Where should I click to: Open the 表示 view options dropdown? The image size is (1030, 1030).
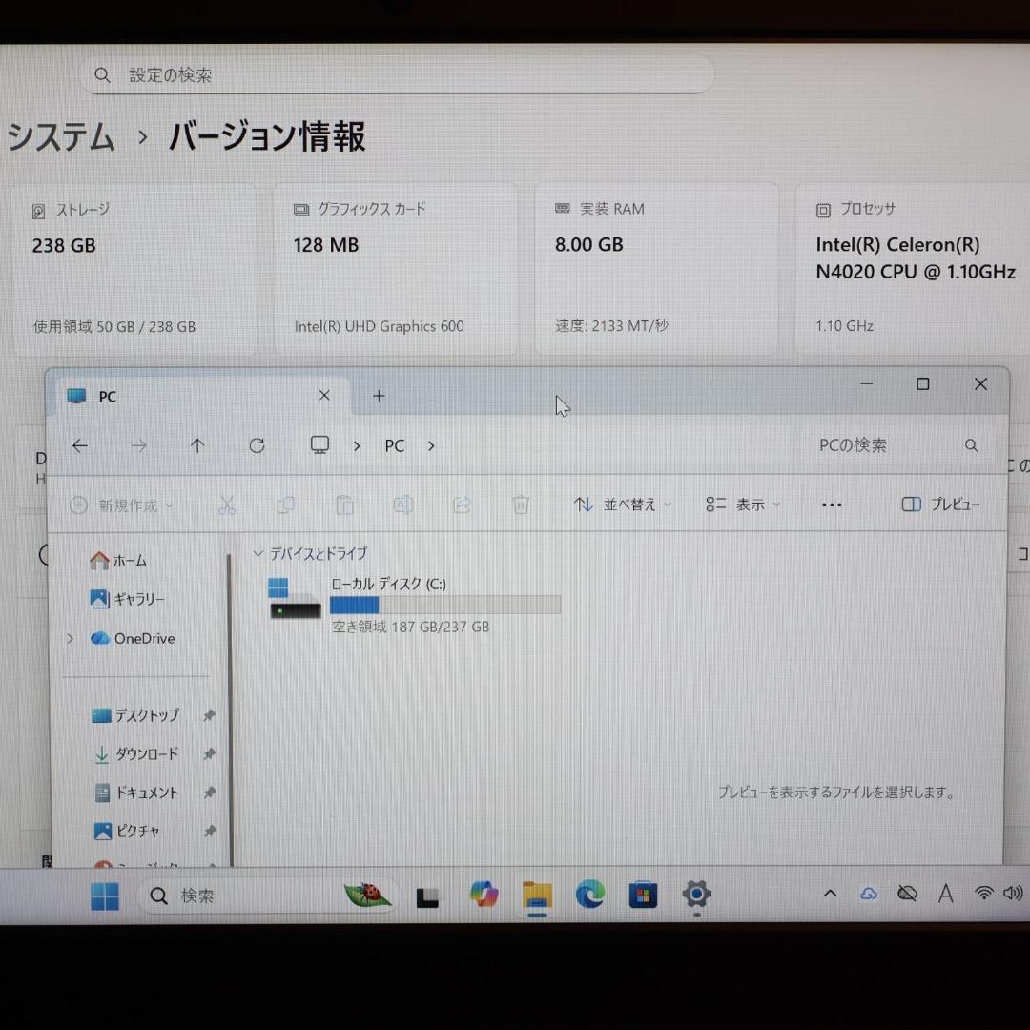tap(742, 505)
